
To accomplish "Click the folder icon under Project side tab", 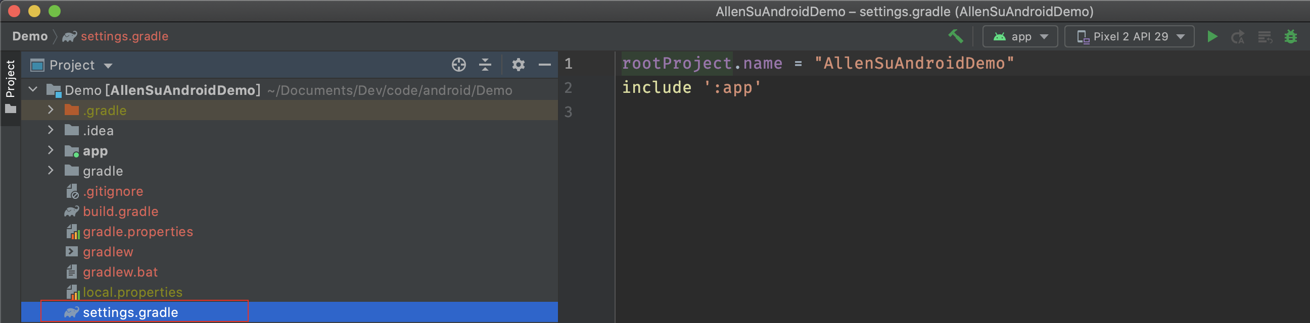I will click(10, 109).
